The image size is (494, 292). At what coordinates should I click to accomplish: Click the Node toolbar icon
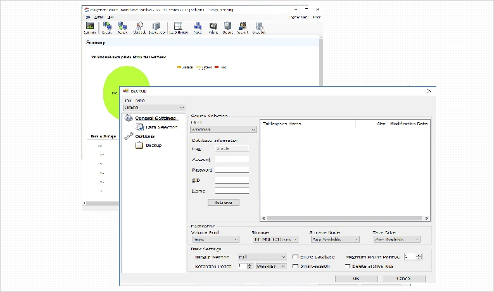[198, 28]
